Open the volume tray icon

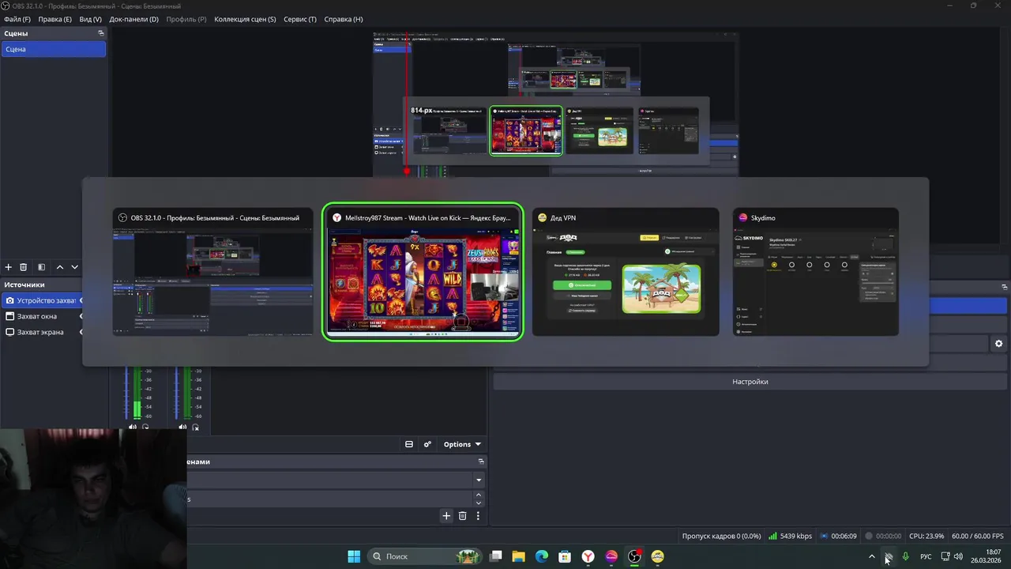958,556
